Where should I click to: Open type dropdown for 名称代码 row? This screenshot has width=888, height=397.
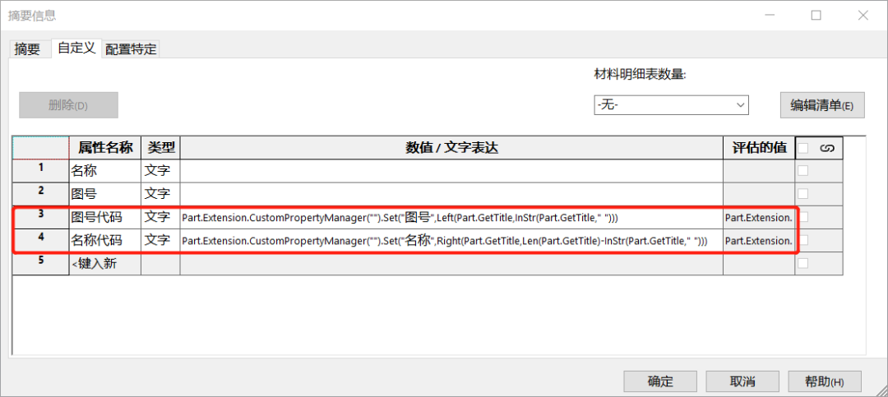tap(160, 241)
